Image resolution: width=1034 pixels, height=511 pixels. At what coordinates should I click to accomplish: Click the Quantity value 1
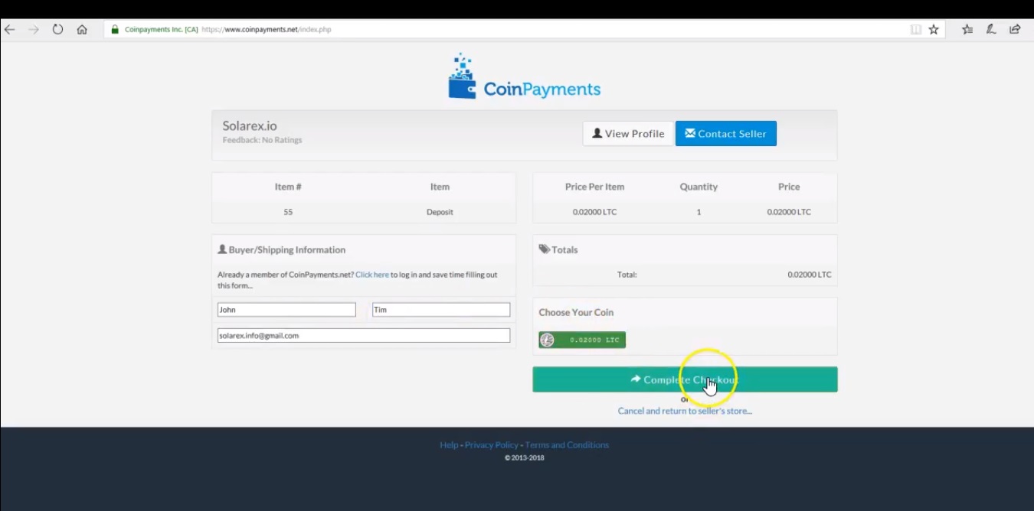coord(699,212)
